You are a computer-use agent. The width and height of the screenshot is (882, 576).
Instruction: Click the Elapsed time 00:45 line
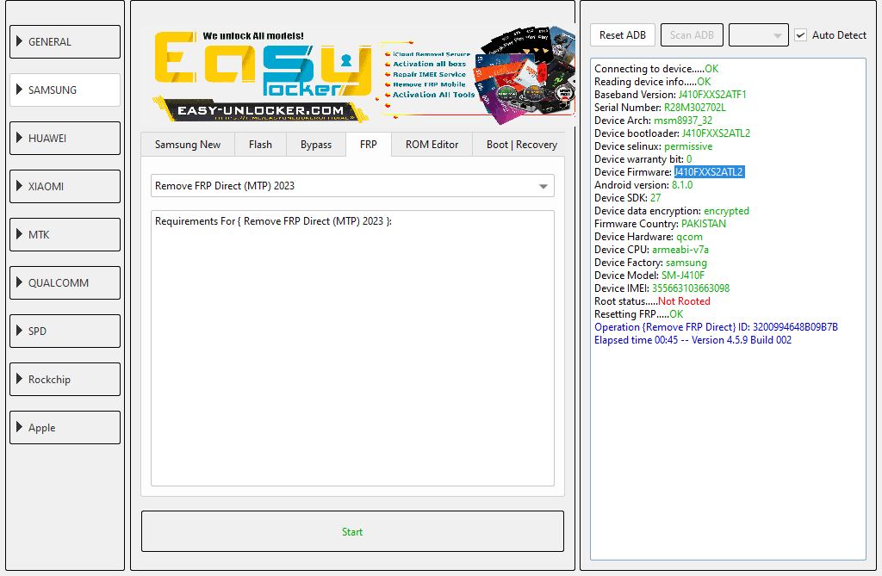click(x=693, y=340)
